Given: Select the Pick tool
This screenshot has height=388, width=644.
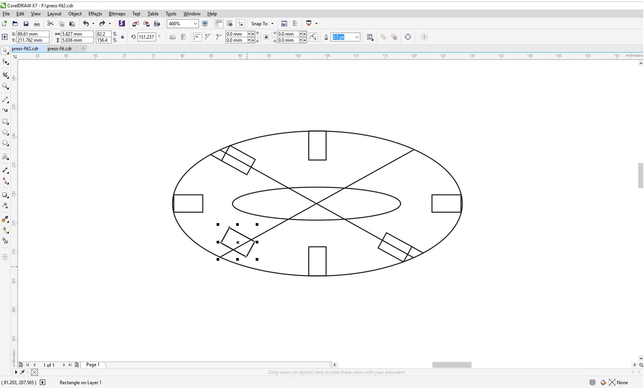Looking at the screenshot, I should pos(5,51).
